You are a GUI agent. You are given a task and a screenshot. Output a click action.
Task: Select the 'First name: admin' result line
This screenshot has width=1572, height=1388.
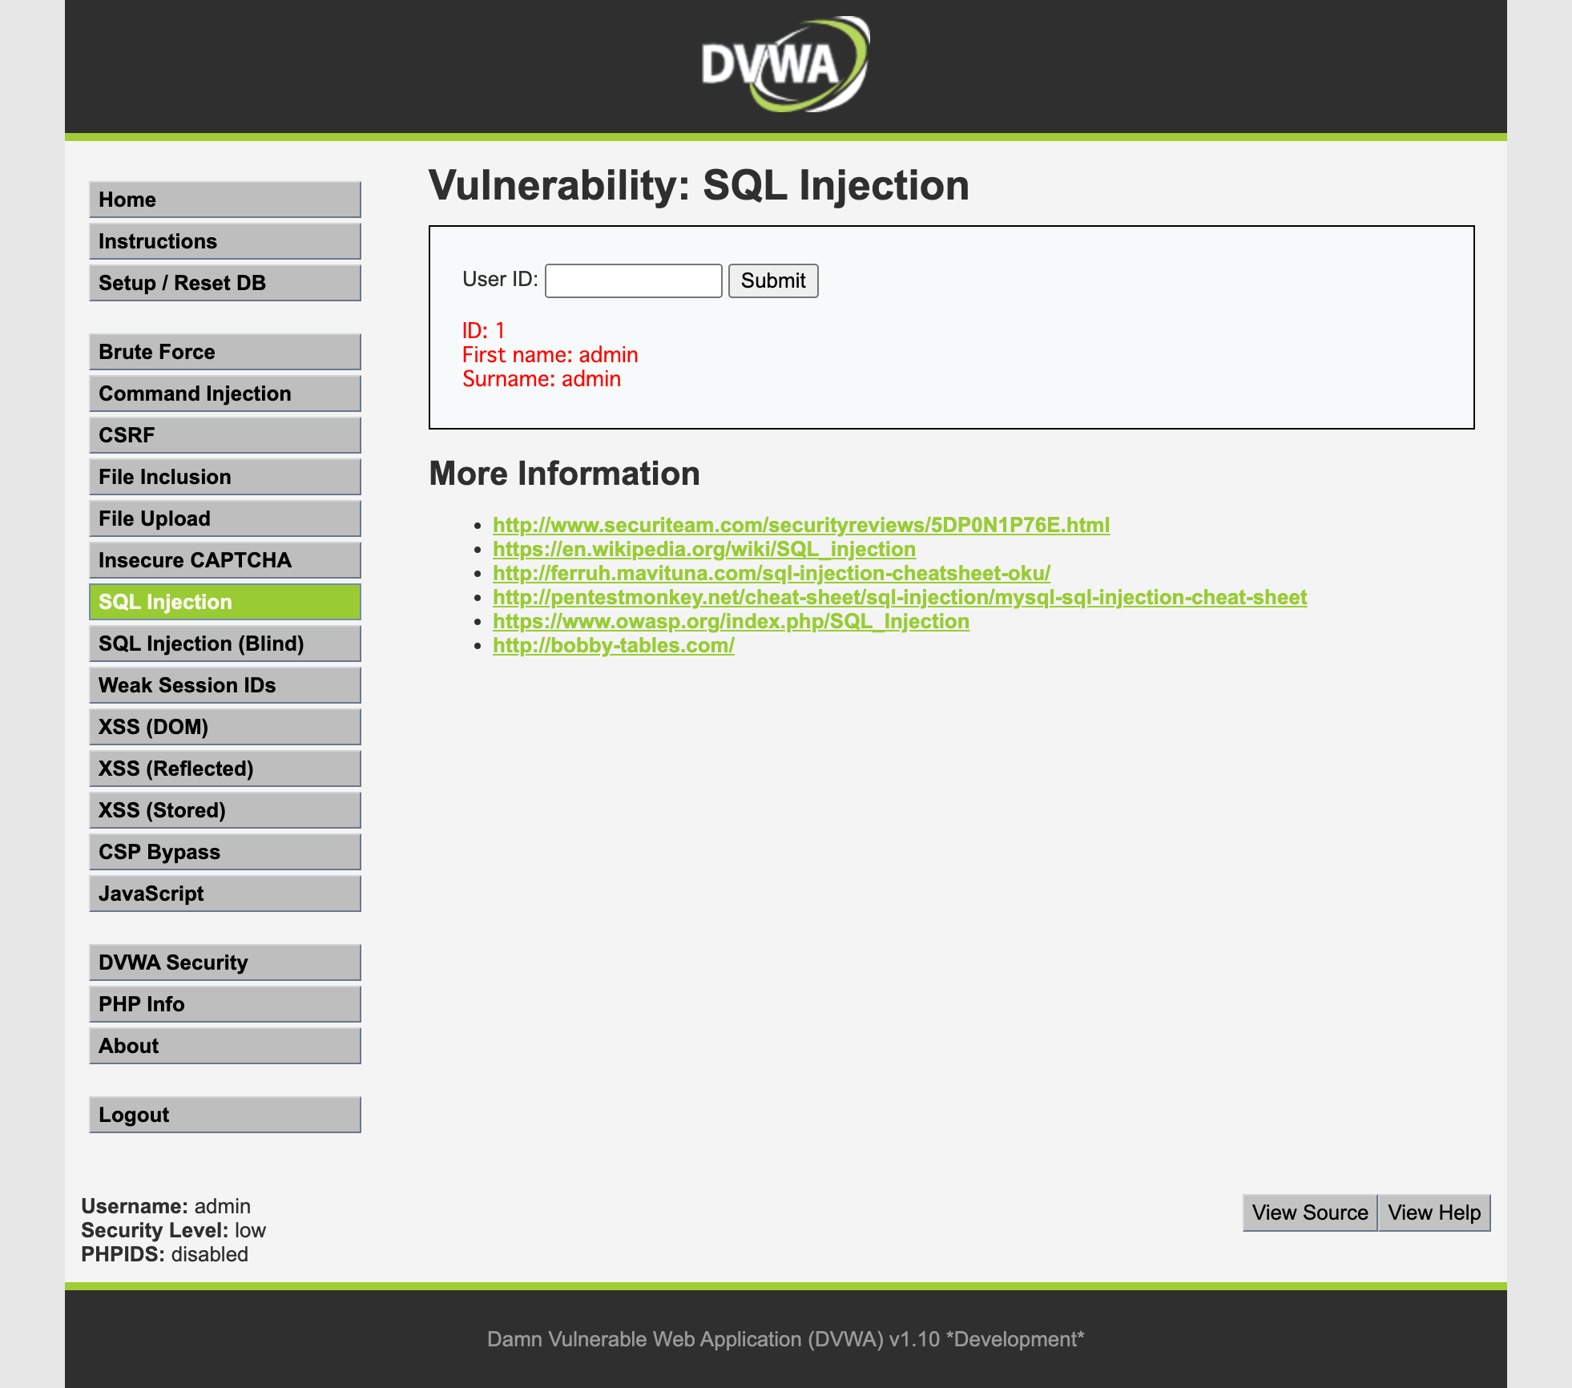(x=550, y=354)
